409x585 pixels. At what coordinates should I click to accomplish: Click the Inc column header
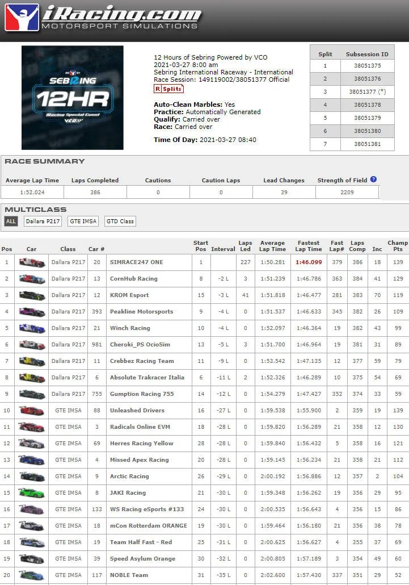point(377,249)
